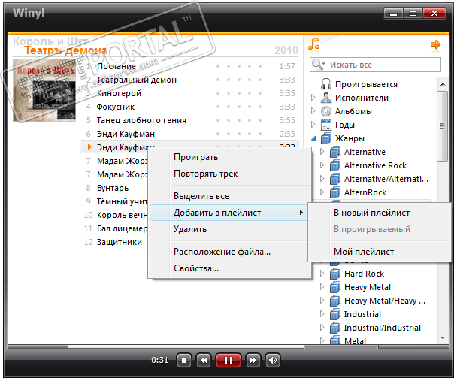Viewport: 457px width, 381px height.
Task: Expand the 'Годы' tree node
Action: (313, 125)
